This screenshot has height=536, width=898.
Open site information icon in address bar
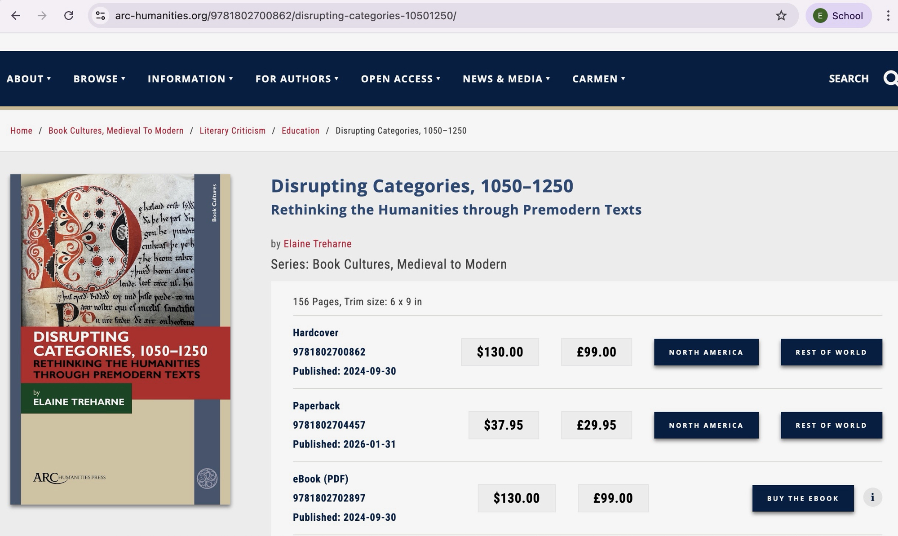101,16
